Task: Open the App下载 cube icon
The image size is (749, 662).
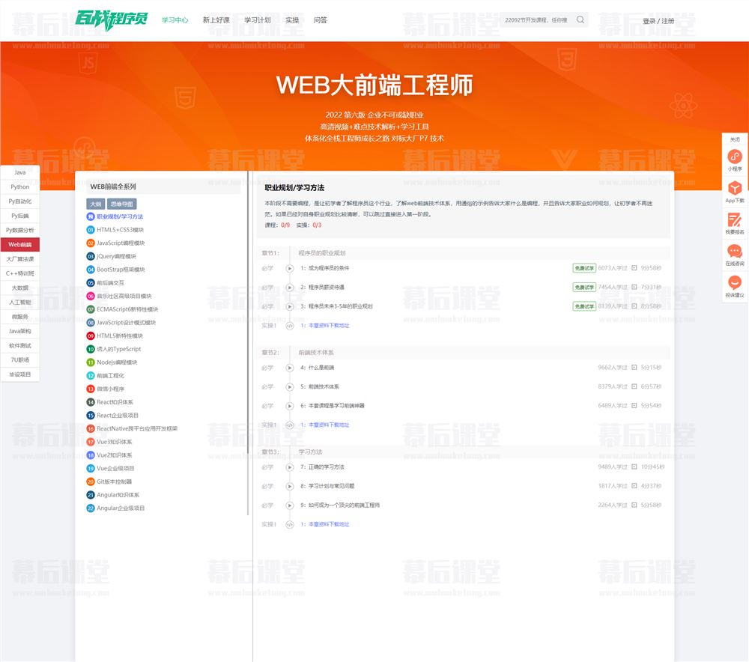Action: click(735, 188)
